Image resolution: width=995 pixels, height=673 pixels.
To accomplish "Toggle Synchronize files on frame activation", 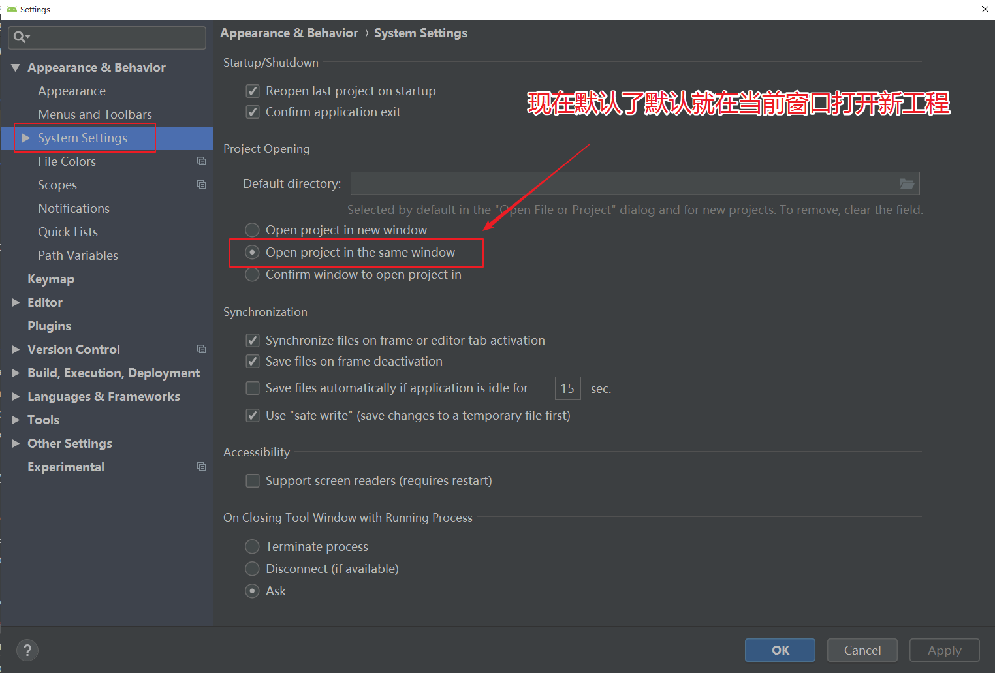I will (x=253, y=340).
